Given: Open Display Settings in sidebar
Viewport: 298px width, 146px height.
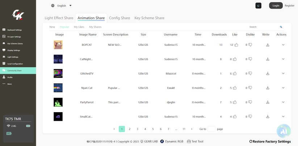Looking at the screenshot, I should 18,50.
